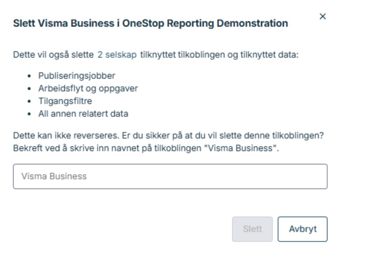Click "OneStop Reporting Demonstration" in the heading
The width and height of the screenshot is (369, 258).
205,24
